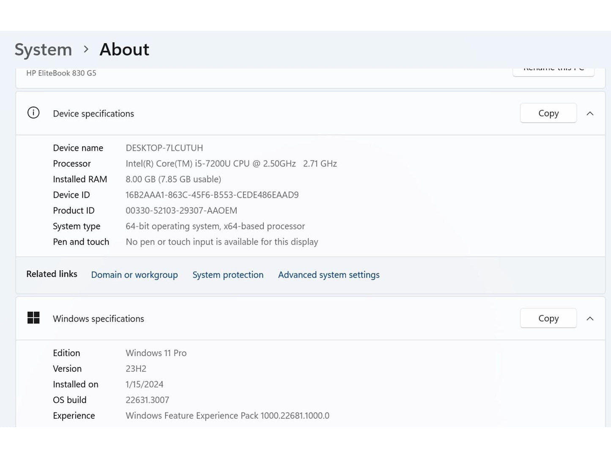Go back to System in breadcrumb
The width and height of the screenshot is (611, 458).
43,49
